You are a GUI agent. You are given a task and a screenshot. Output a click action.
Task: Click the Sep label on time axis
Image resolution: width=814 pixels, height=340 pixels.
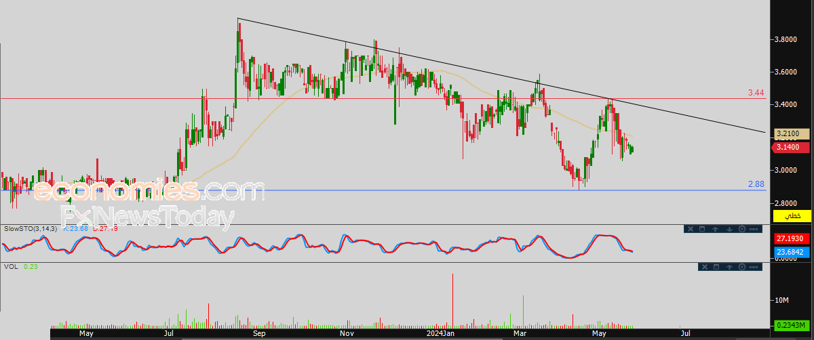pos(258,334)
